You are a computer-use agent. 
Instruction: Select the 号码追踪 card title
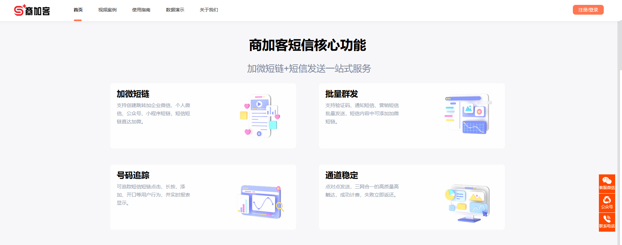133,175
